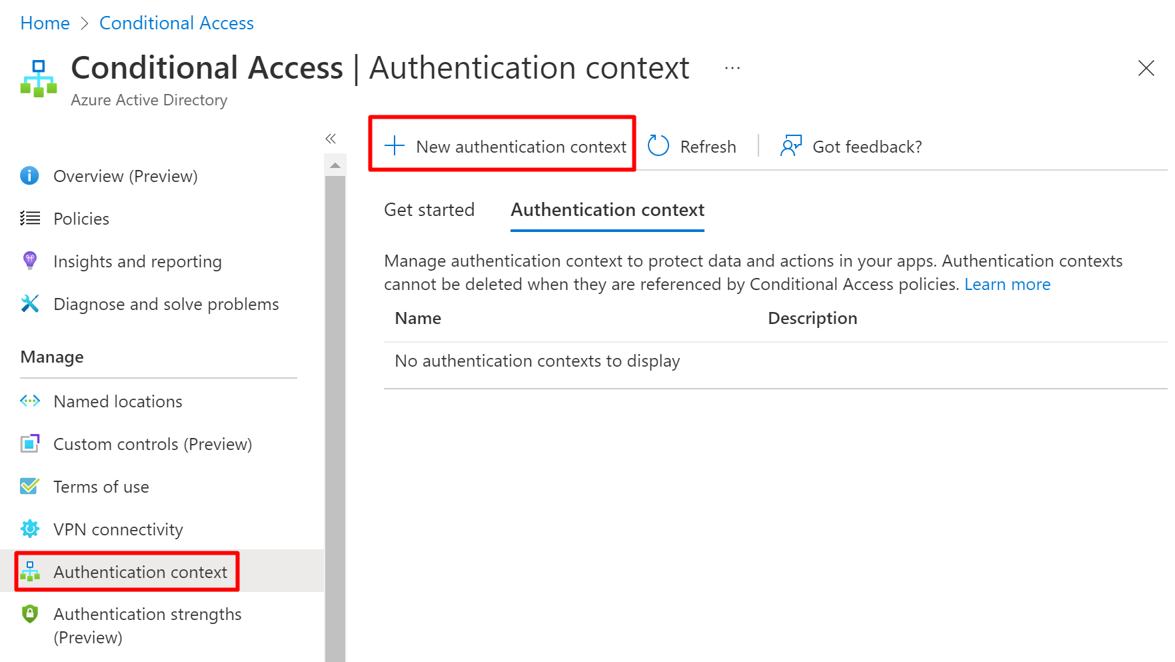This screenshot has width=1175, height=662.
Task: Collapse the sidebar with double chevron
Action: pyautogui.click(x=331, y=139)
